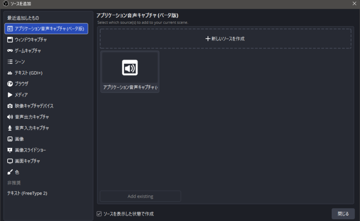Click the 画像スライドショー presentation icon
Viewport: 360px width, 221px height.
coord(10,150)
